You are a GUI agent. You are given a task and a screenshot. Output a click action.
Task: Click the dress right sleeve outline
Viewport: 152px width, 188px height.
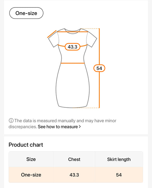tap(92, 39)
